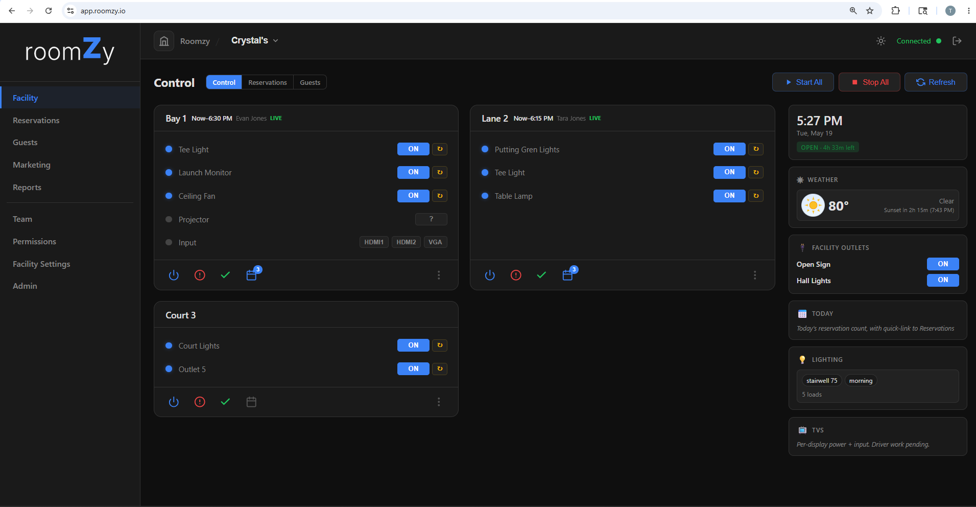The width and height of the screenshot is (976, 507).
Task: Open Facility Settings in the sidebar
Action: tap(70, 264)
